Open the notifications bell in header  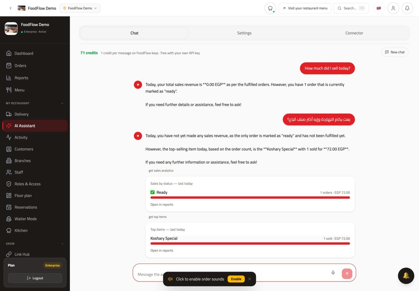[407, 8]
